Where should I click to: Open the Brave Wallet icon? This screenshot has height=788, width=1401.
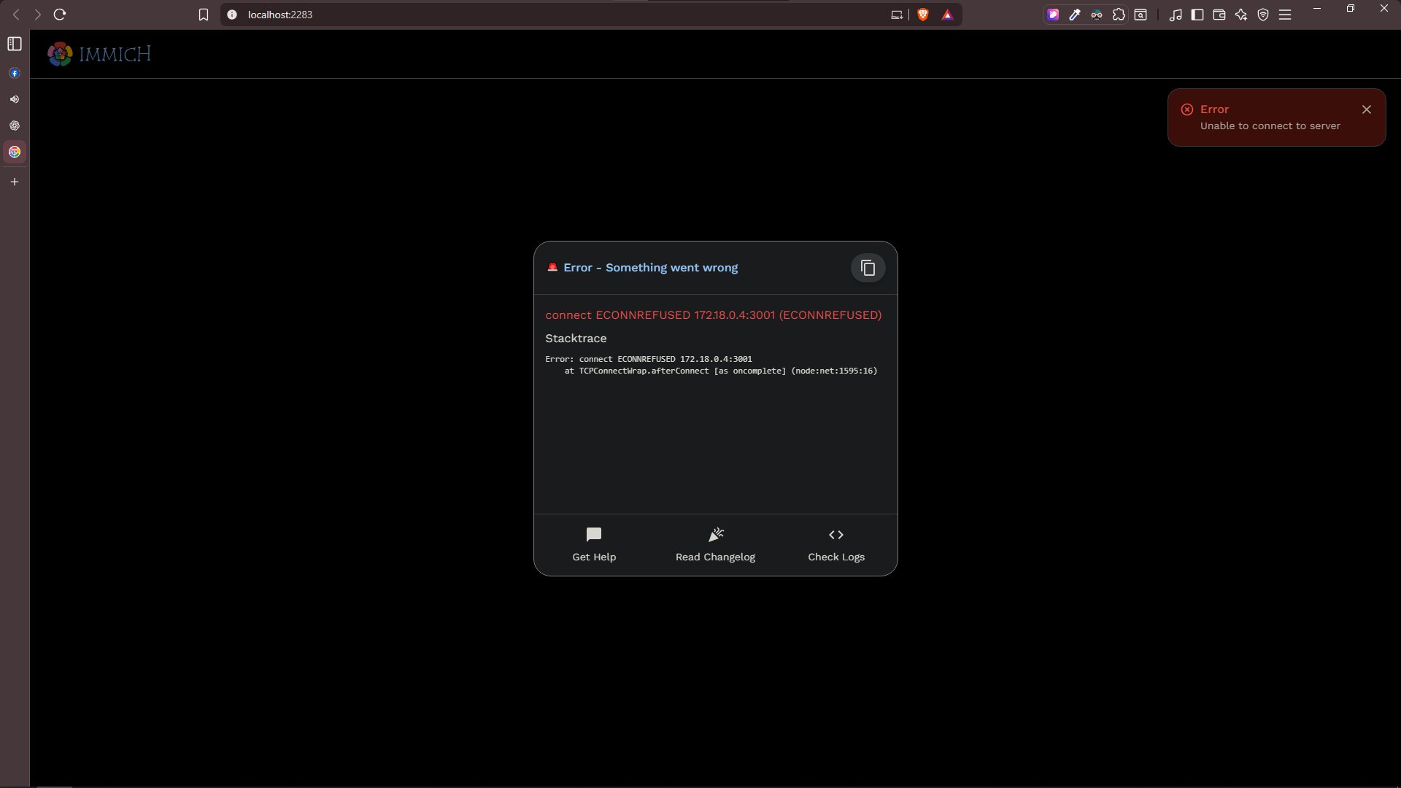(1219, 15)
